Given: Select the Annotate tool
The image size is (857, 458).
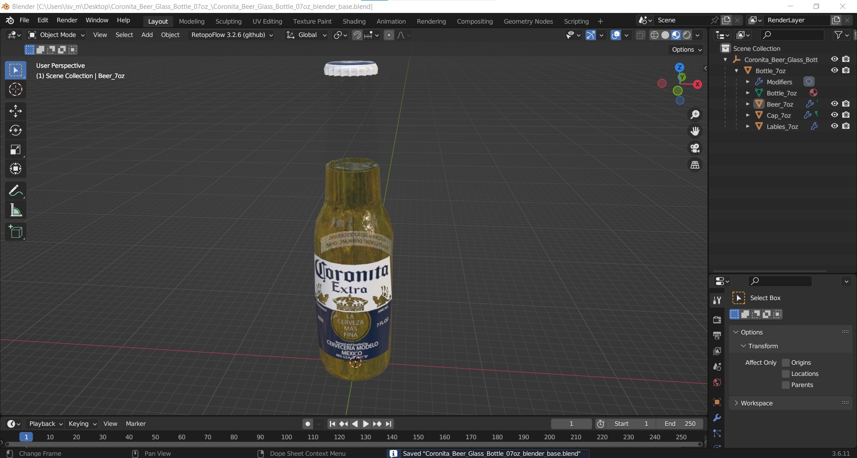Looking at the screenshot, I should pos(16,191).
